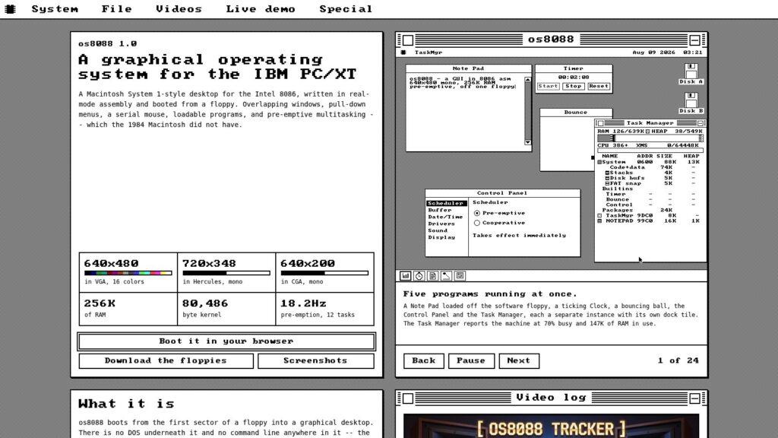
Task: Click the OS8088 TRACKER video thumbnail
Action: point(552,426)
